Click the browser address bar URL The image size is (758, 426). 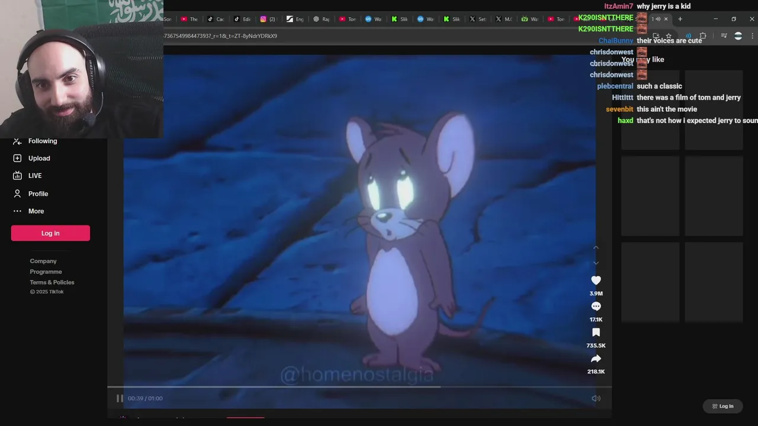pos(221,35)
